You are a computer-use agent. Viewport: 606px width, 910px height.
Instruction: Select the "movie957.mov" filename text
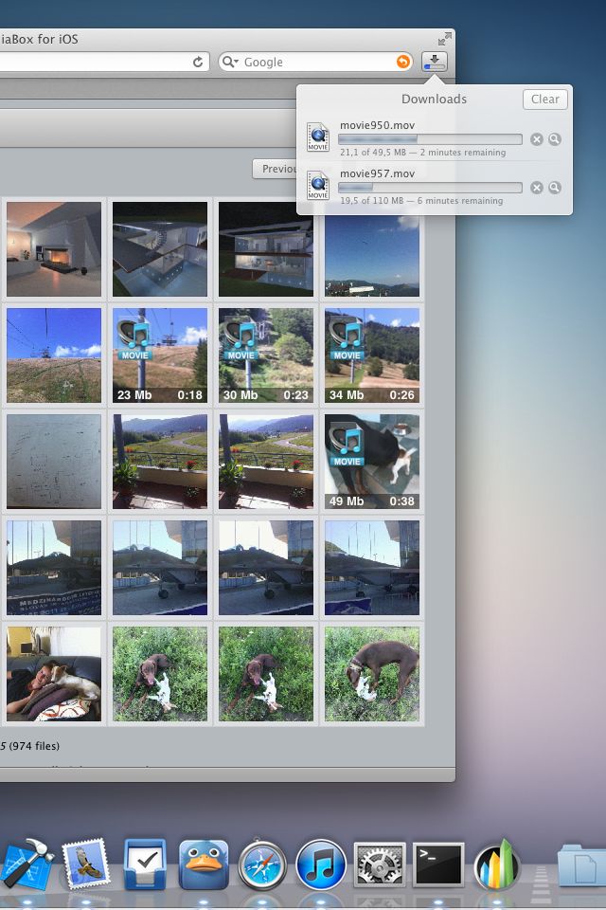[377, 173]
